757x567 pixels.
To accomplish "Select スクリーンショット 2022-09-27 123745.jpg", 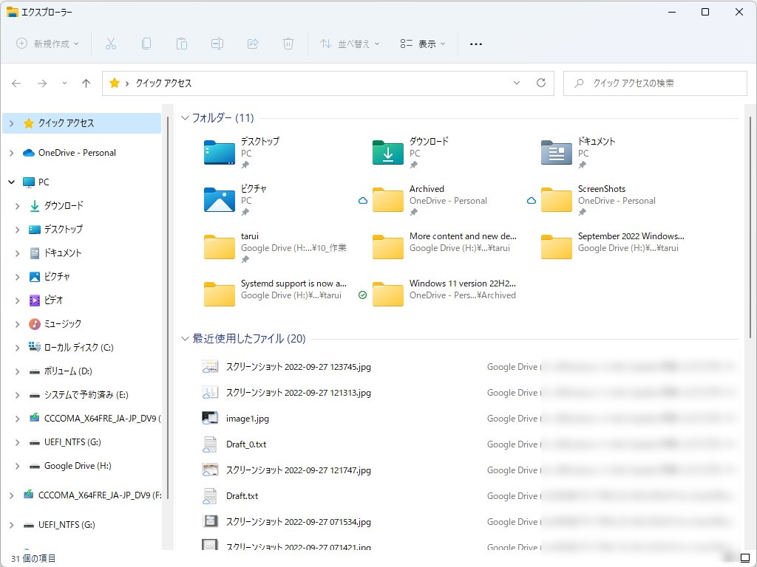I will tap(299, 367).
